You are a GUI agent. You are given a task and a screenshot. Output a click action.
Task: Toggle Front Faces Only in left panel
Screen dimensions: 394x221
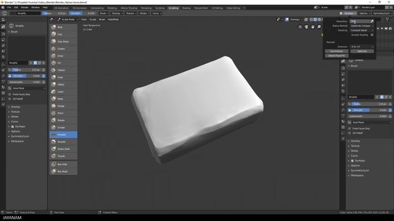10,95
